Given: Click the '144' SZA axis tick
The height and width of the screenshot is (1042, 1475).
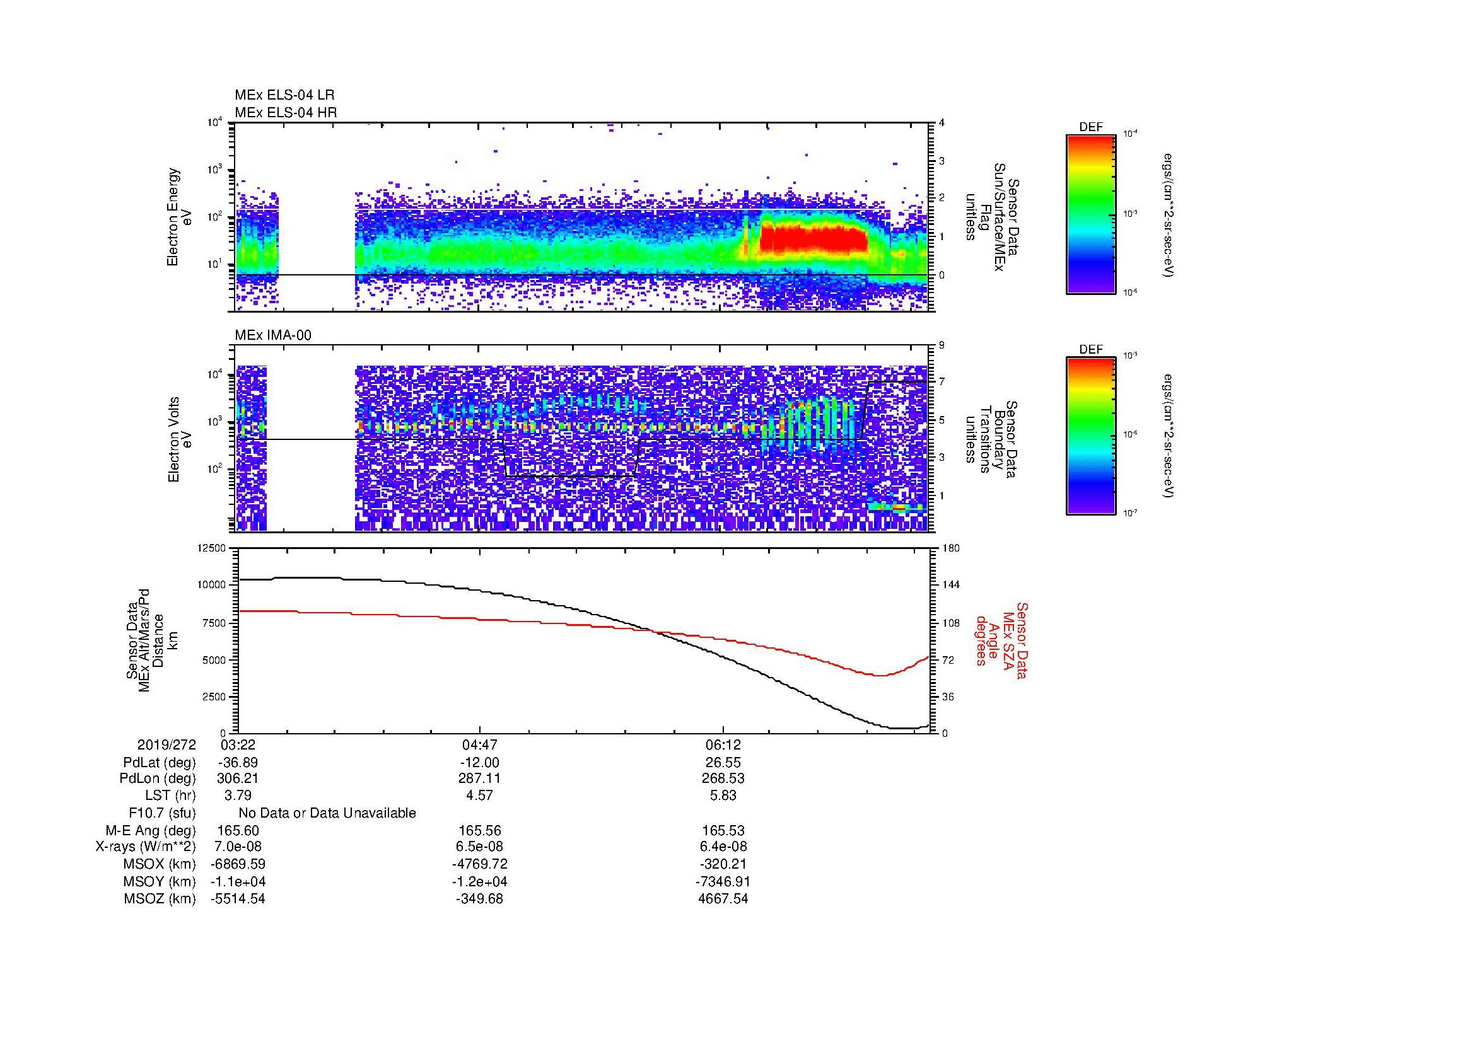Looking at the screenshot, I should [951, 585].
